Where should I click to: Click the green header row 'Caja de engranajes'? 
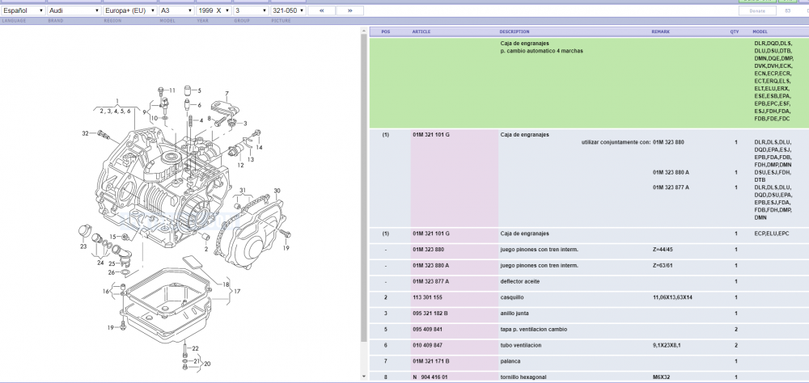589,82
